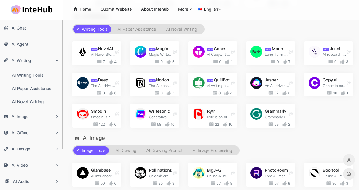Click the Cohesive pink logo icon

click(199, 52)
